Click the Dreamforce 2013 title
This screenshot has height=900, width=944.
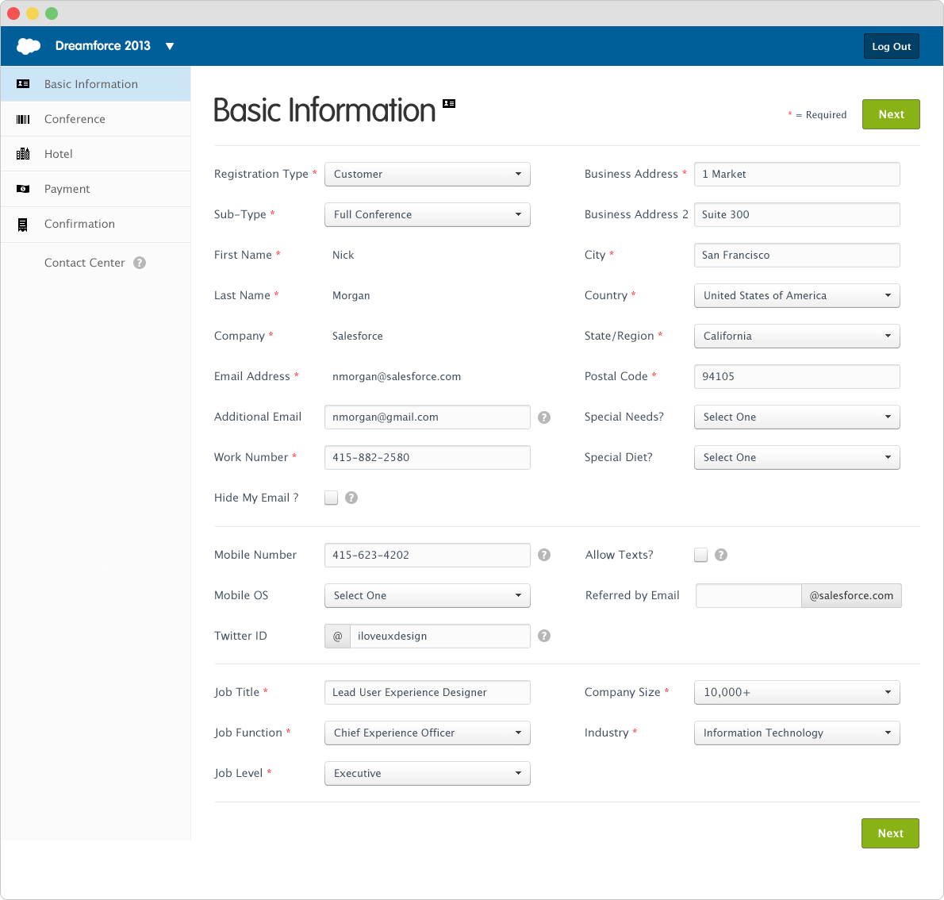[103, 46]
